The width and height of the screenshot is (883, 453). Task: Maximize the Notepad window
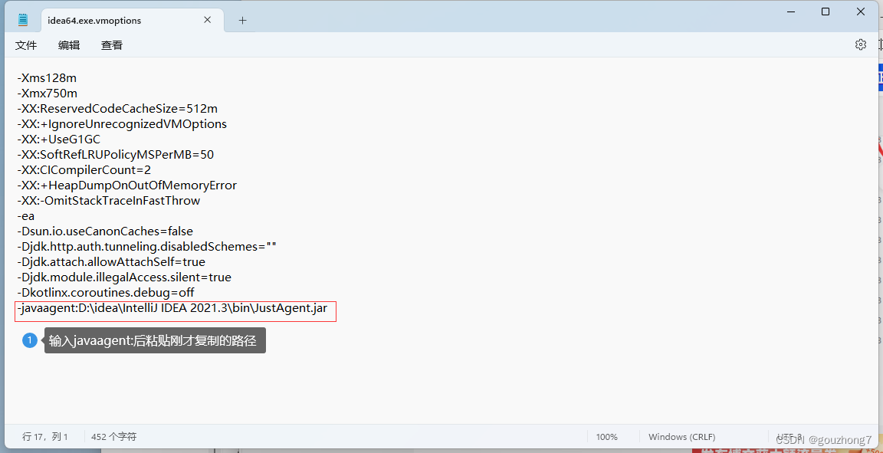[x=826, y=11]
